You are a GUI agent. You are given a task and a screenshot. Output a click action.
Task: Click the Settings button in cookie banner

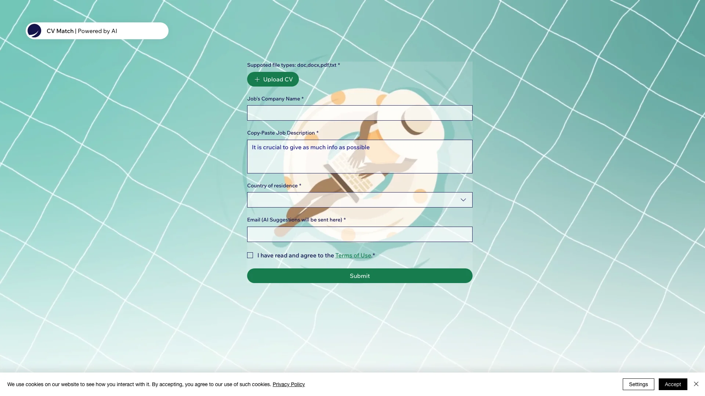pos(638,384)
